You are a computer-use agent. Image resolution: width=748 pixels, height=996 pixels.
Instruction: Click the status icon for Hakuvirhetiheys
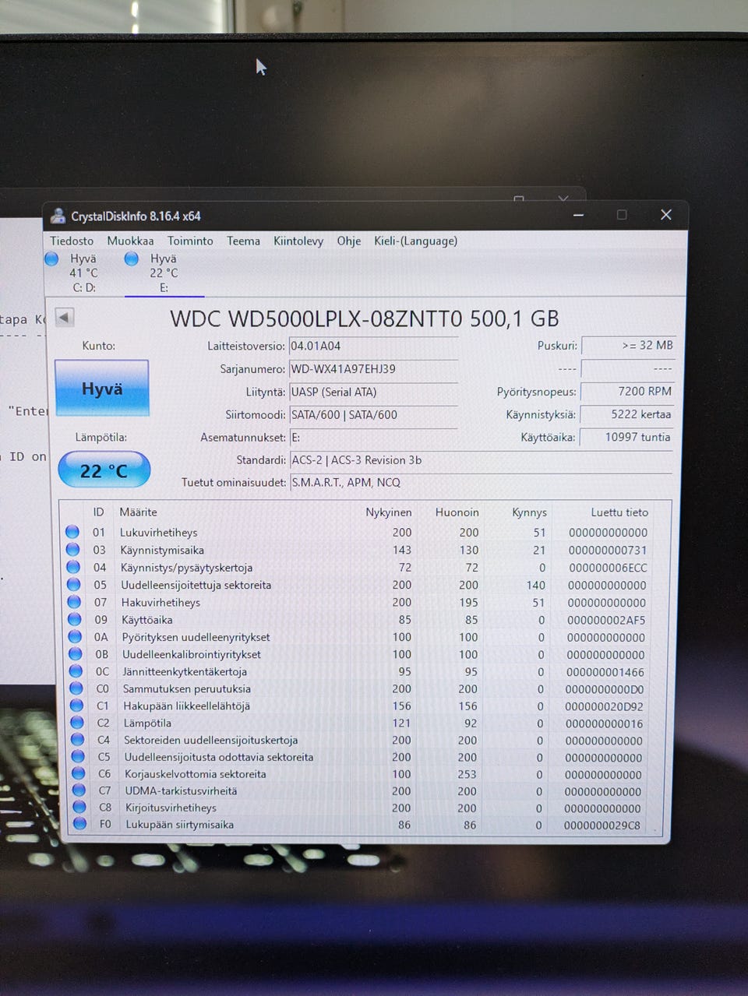click(74, 602)
